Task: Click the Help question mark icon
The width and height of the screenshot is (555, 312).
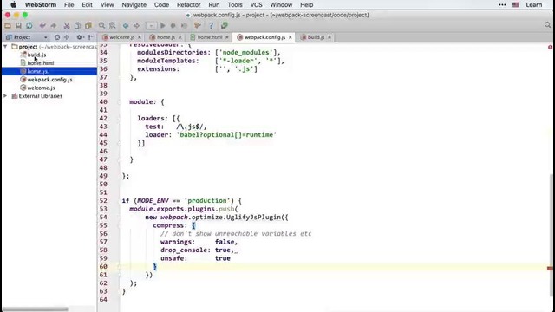Action: (211, 25)
